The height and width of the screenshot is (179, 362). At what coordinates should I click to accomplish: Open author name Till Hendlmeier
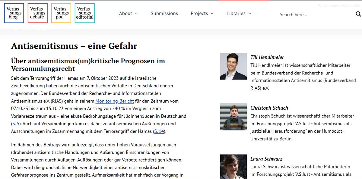[267, 57]
